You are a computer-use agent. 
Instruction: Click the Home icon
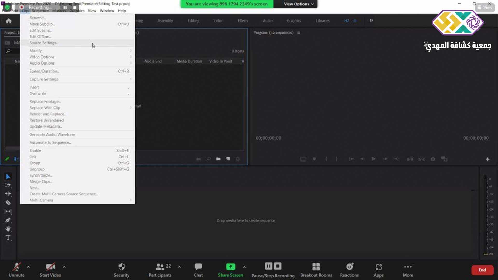click(x=9, y=21)
